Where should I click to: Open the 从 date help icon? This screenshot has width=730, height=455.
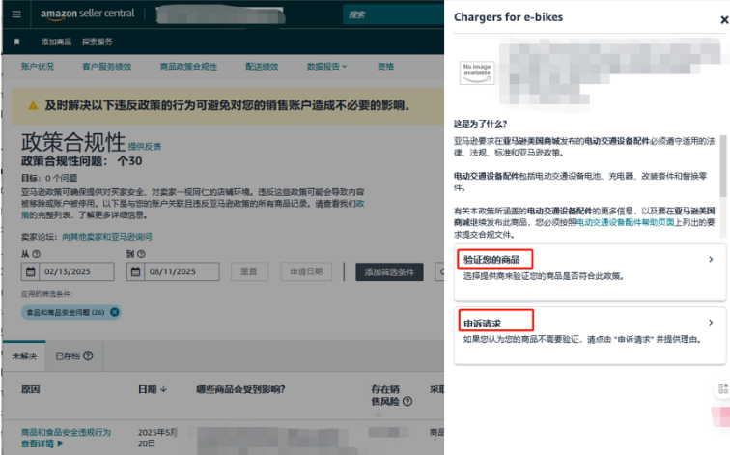click(37, 254)
